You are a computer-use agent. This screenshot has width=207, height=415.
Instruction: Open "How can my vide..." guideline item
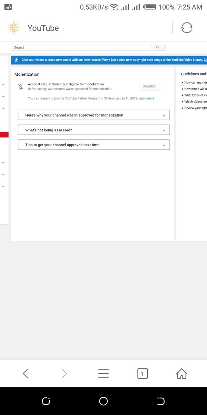click(x=194, y=83)
